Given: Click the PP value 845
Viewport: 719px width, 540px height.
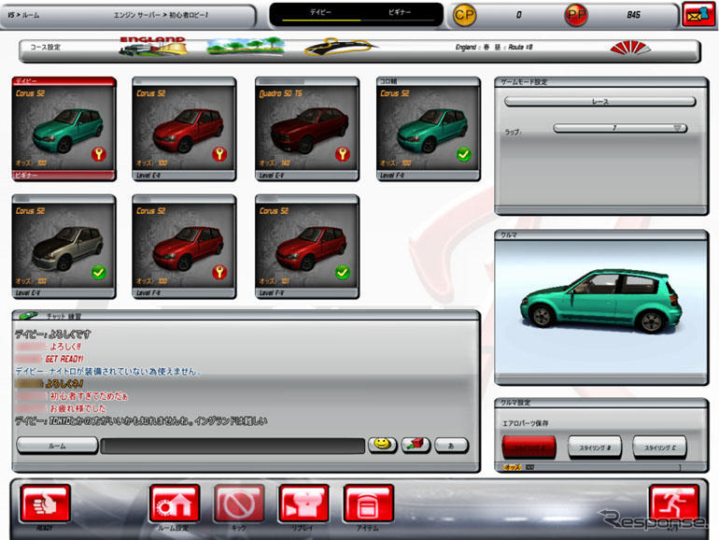Looking at the screenshot, I should pyautogui.click(x=633, y=15).
